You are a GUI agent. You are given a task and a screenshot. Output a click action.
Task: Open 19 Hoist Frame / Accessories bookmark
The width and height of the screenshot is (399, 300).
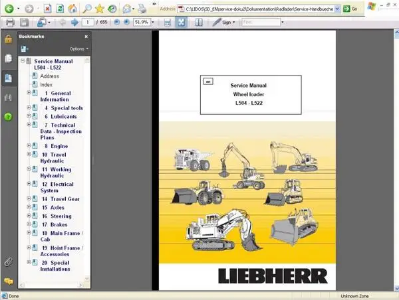coord(62,251)
